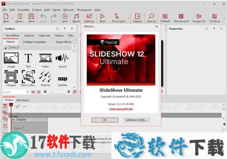Open the Settings sliders icon

89,18
